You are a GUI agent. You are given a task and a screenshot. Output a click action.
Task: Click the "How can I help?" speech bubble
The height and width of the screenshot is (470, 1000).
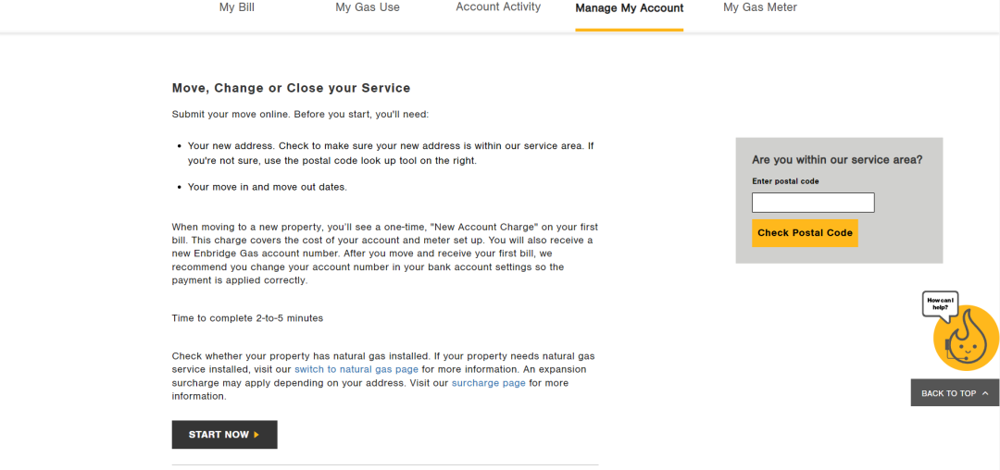[x=940, y=304]
